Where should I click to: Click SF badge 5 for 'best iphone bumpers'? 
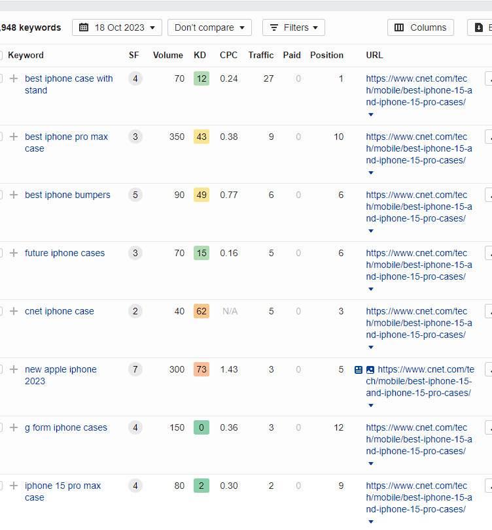135,195
